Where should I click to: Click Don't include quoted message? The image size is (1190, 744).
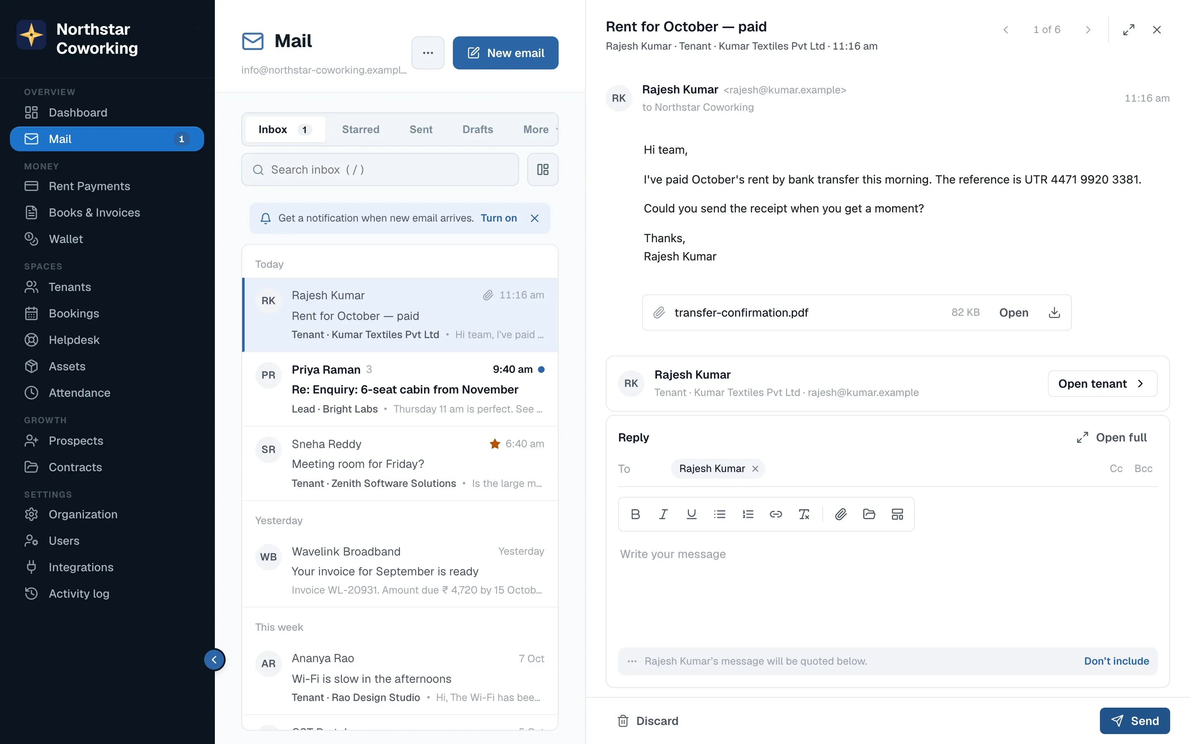pos(1116,661)
